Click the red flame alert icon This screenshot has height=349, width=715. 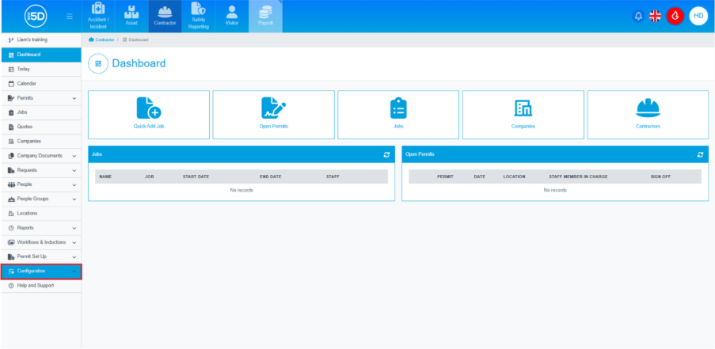tap(675, 16)
